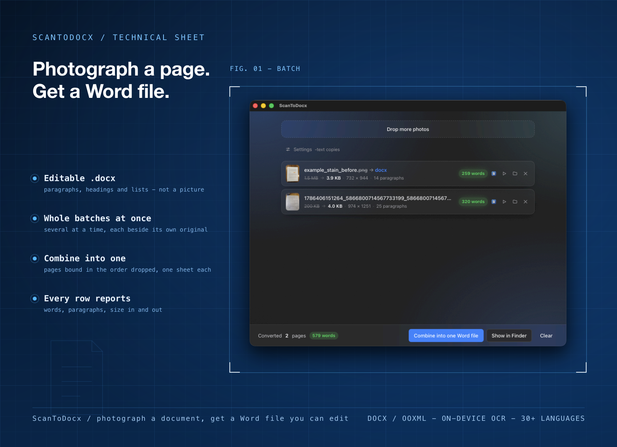Click the Converted 2 pages status
Screen dimensions: 617x447
[x=282, y=336]
